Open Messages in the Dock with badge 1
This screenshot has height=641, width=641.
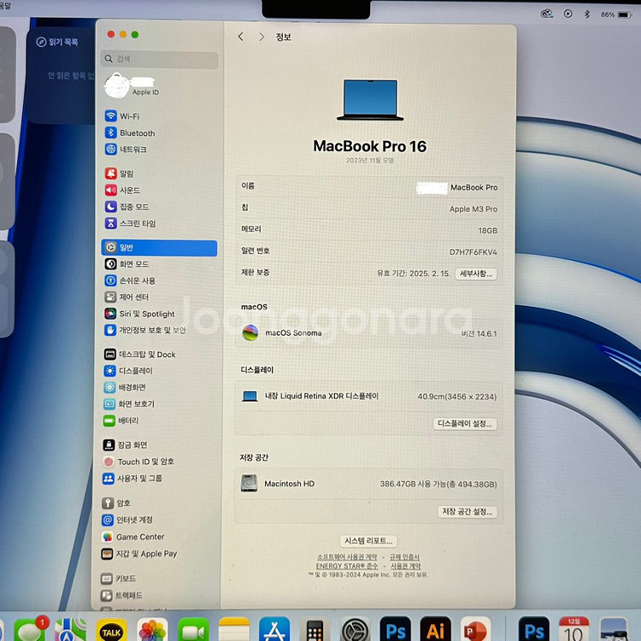[30, 630]
